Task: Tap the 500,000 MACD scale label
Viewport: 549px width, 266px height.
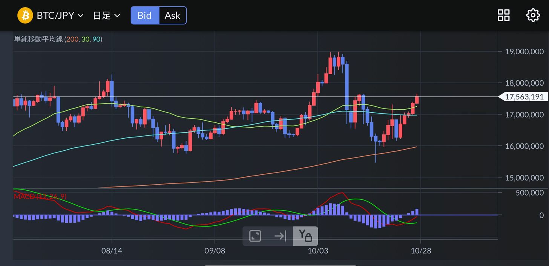Action: coord(530,193)
